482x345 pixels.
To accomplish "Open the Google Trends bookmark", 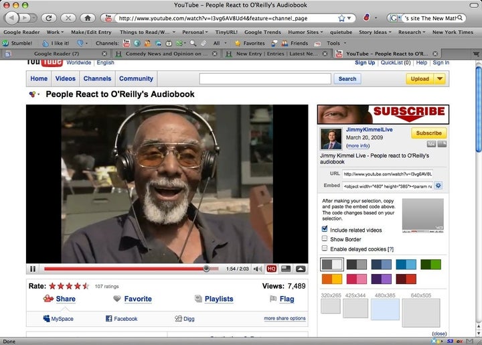I will [262, 32].
